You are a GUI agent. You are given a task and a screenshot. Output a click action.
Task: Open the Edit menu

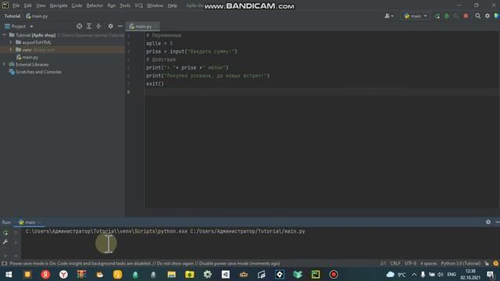coord(28,5)
